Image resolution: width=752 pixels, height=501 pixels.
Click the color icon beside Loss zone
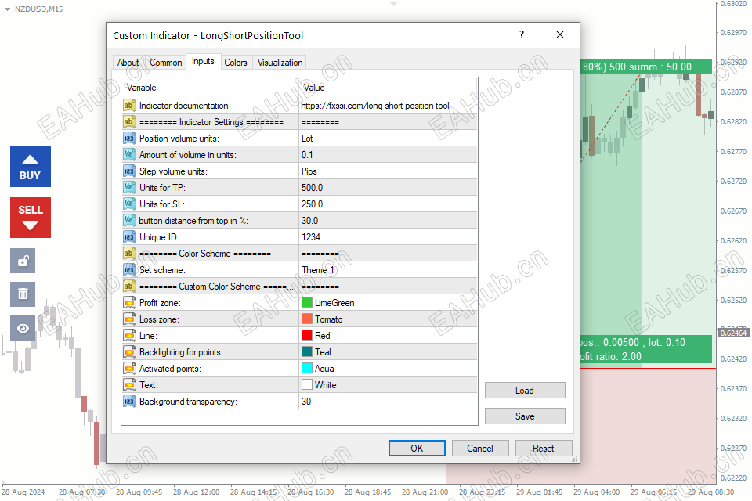(x=129, y=319)
